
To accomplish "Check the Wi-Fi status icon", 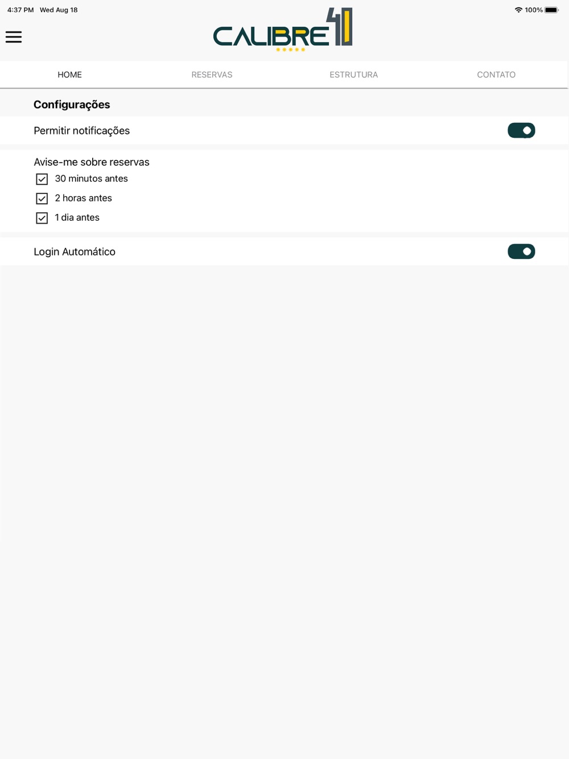I will point(518,10).
